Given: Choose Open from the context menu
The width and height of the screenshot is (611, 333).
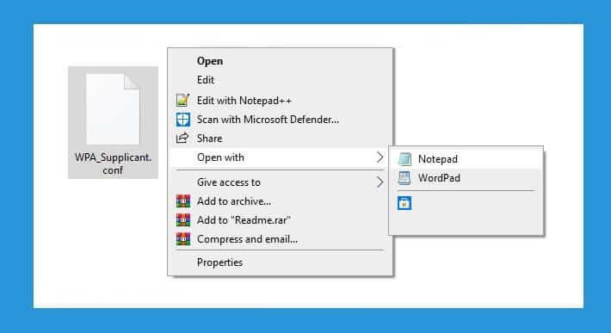Looking at the screenshot, I should coord(280,61).
